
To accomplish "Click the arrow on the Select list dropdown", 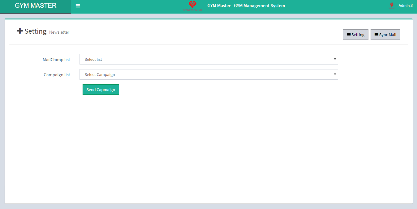I will pos(335,59).
